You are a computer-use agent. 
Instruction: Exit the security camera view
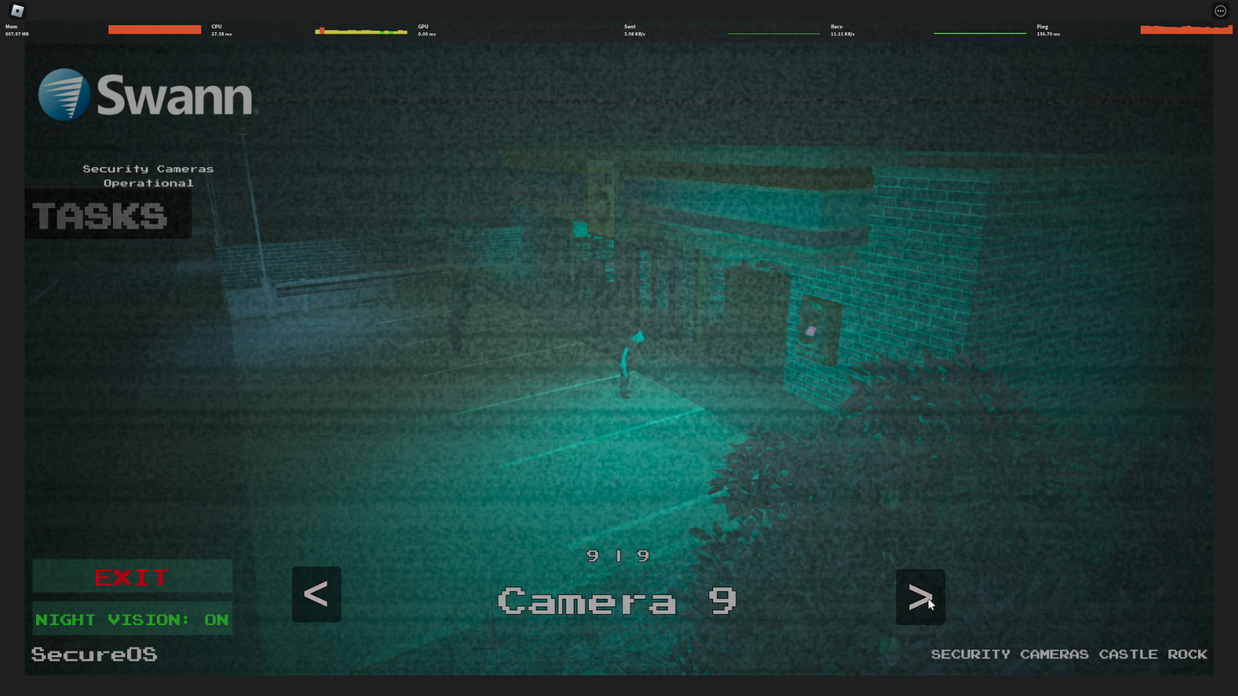pyautogui.click(x=132, y=577)
